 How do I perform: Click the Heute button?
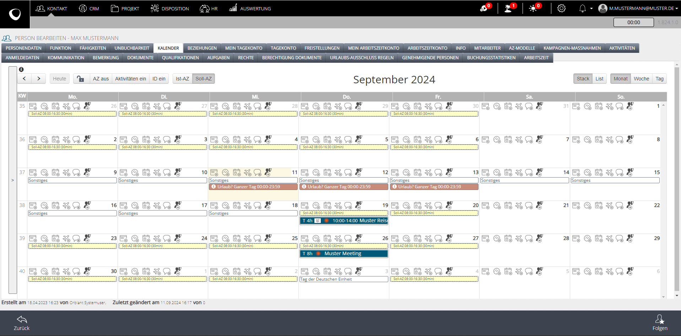pyautogui.click(x=59, y=79)
